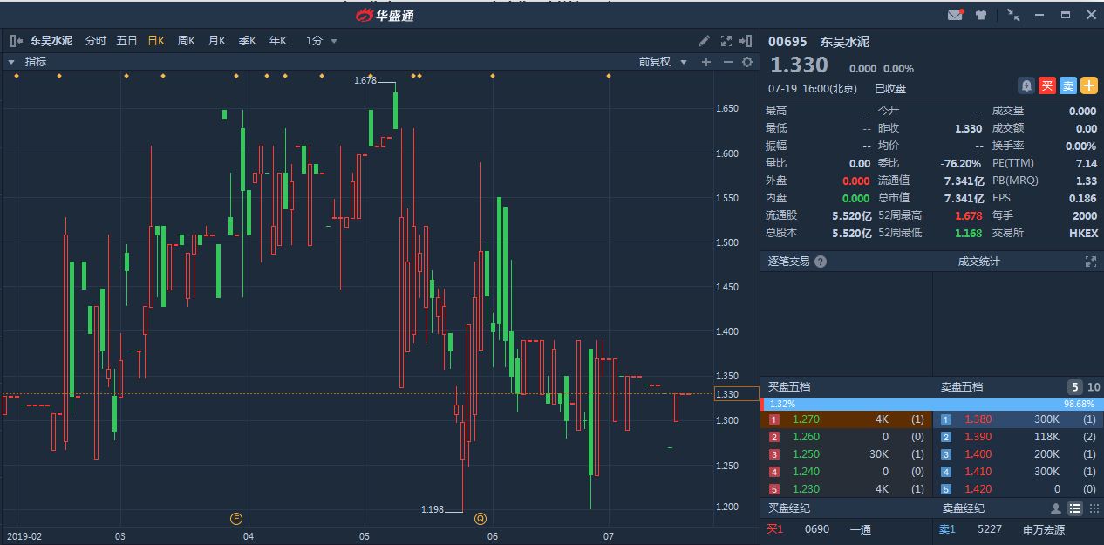Select the 季K quarterly candlestick tab
The height and width of the screenshot is (545, 1104).
248,41
